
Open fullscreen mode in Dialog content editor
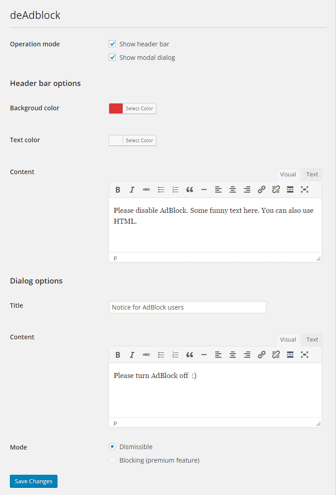(305, 355)
